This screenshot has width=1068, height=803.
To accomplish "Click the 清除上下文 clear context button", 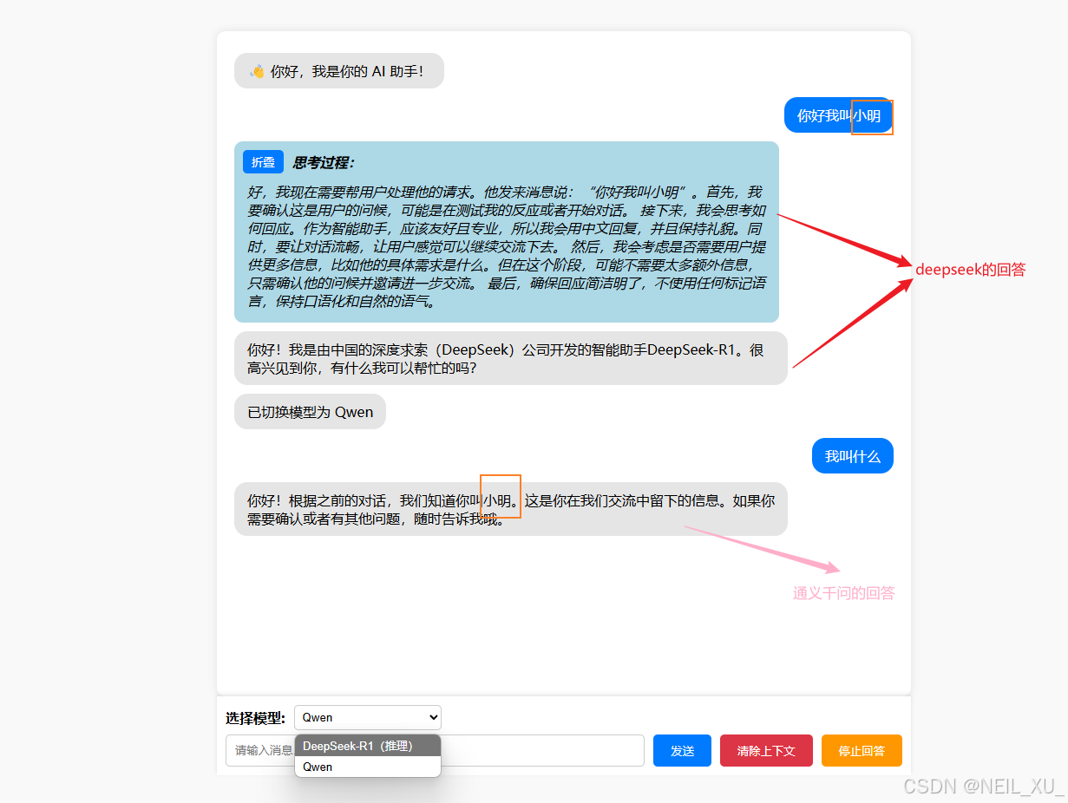I will 766,750.
